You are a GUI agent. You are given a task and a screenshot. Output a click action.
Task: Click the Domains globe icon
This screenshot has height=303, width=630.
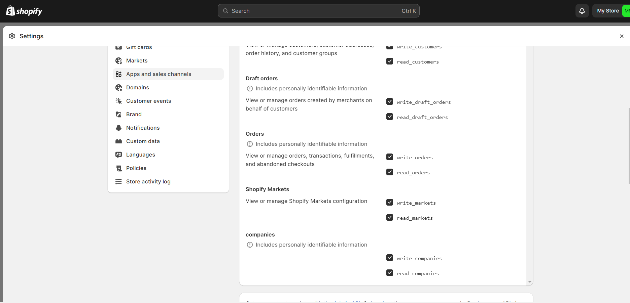coord(118,88)
